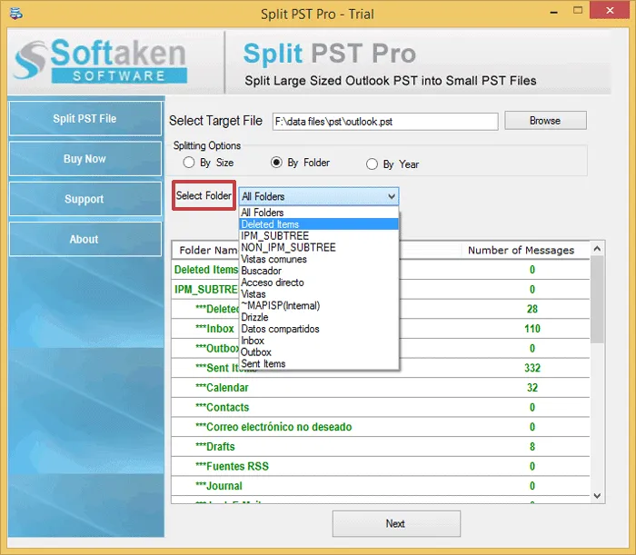636x555 pixels.
Task: Open the About sidebar tab
Action: tap(85, 239)
